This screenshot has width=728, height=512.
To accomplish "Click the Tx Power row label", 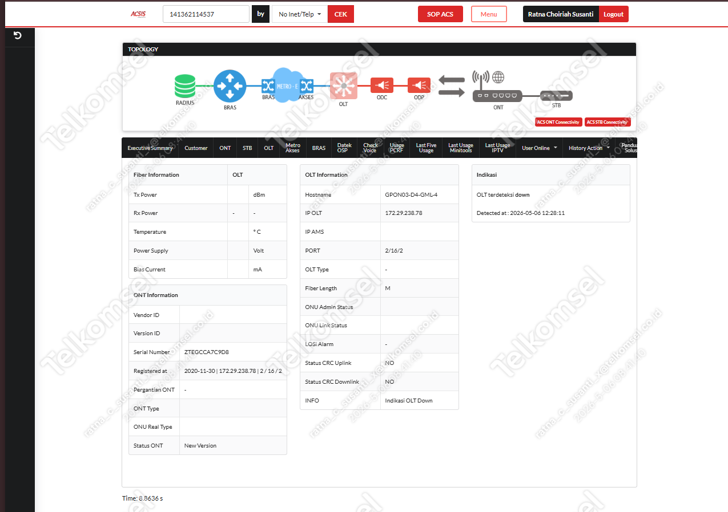I will (145, 195).
